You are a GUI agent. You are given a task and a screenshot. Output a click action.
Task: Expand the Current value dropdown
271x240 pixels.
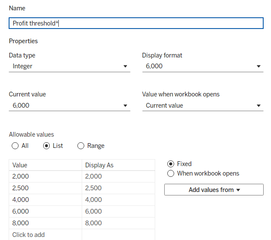click(x=69, y=106)
